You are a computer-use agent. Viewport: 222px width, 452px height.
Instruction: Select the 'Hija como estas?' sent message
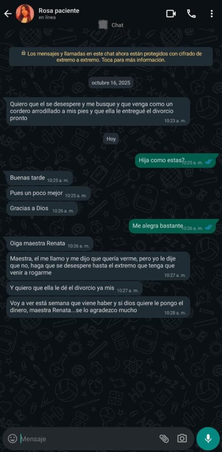tap(177, 161)
